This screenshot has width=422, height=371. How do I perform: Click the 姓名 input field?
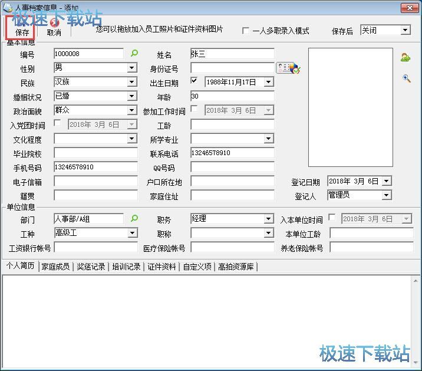coord(232,54)
